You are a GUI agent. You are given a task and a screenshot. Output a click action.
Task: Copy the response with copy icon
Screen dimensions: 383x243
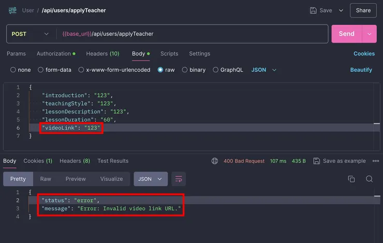tap(351, 179)
